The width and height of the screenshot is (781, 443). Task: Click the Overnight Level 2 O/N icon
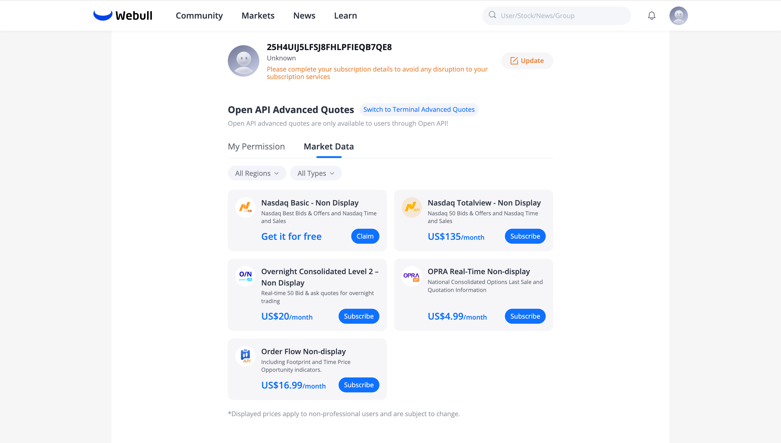point(245,276)
